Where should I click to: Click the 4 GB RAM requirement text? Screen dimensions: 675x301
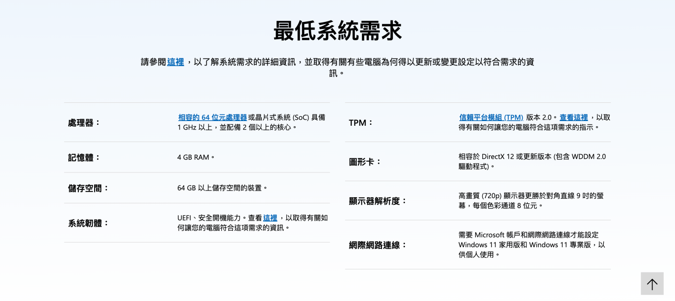196,158
